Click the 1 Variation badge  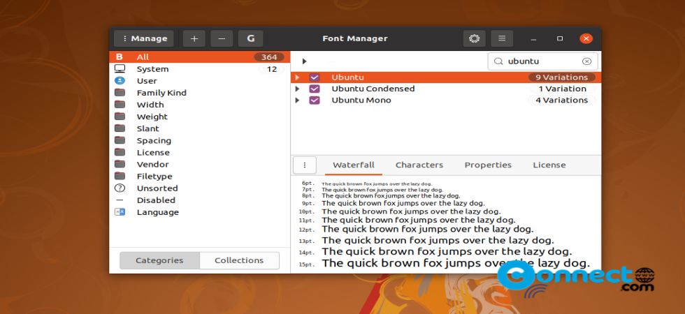click(x=562, y=89)
